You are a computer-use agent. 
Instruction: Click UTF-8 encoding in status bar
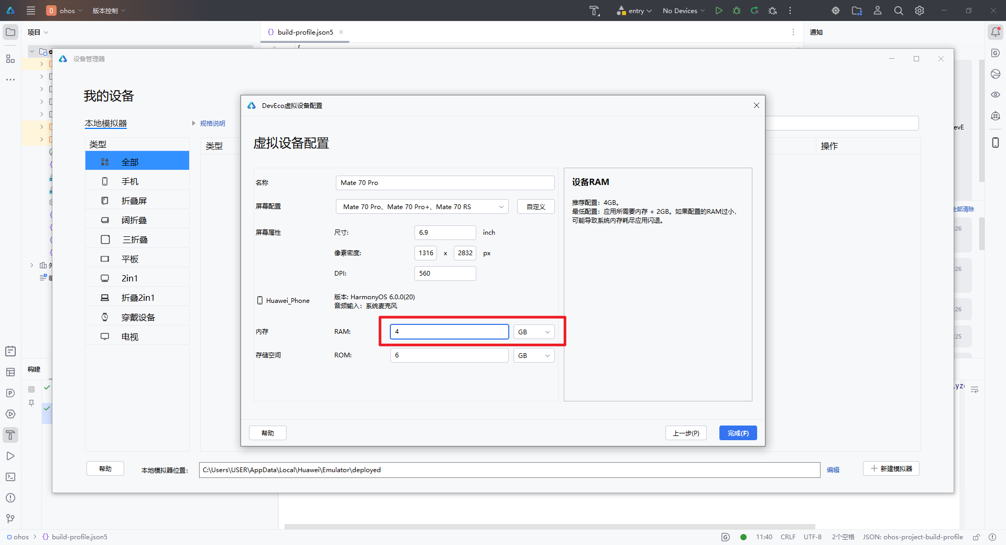coord(813,537)
